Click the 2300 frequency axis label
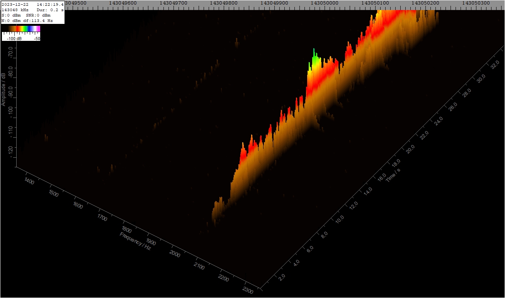The image size is (505, 298). 248,290
